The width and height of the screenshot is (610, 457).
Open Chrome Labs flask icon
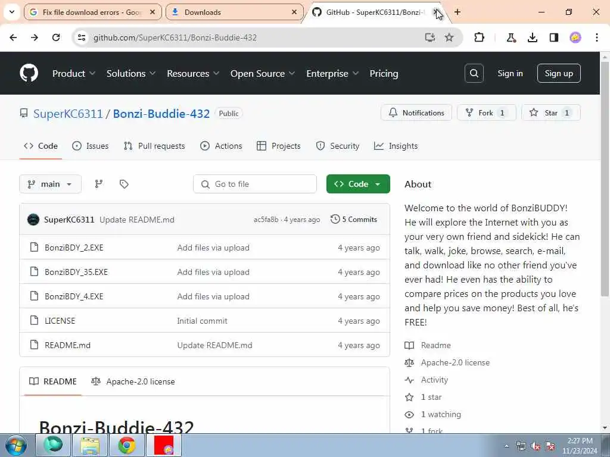pos(511,37)
